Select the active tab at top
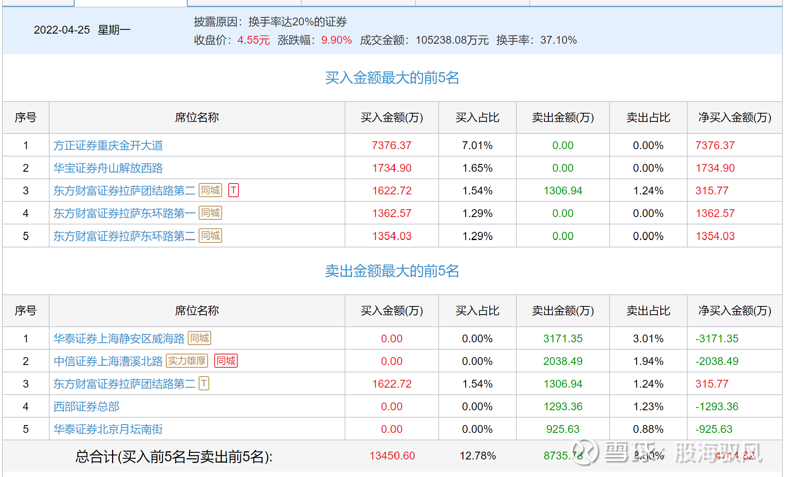The height and width of the screenshot is (477, 786). coord(131,3)
